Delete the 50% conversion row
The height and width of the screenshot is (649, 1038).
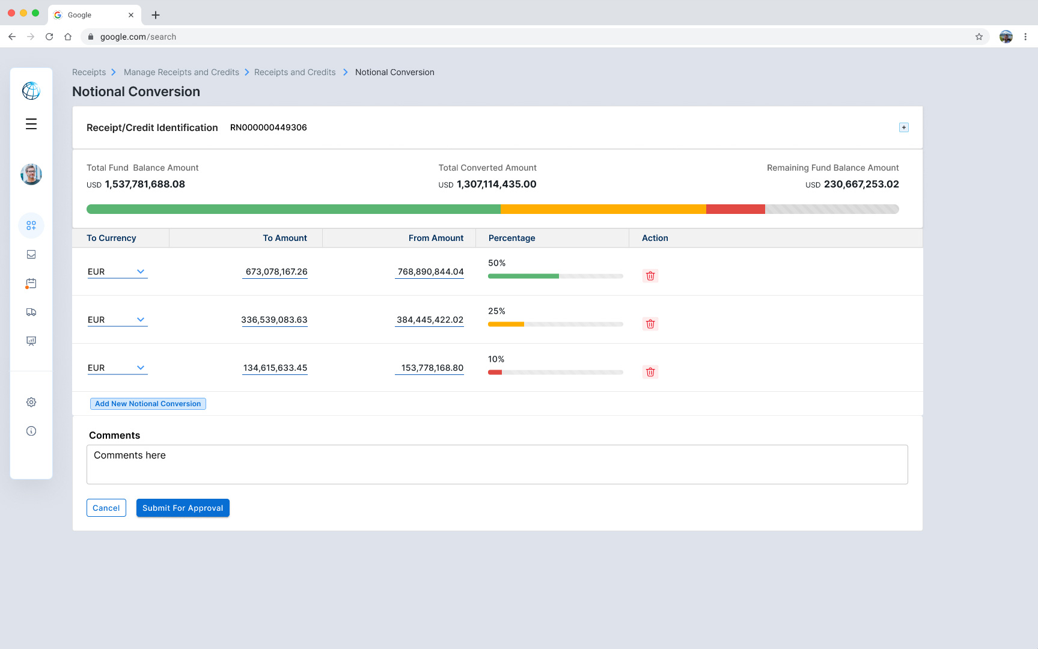tap(650, 276)
